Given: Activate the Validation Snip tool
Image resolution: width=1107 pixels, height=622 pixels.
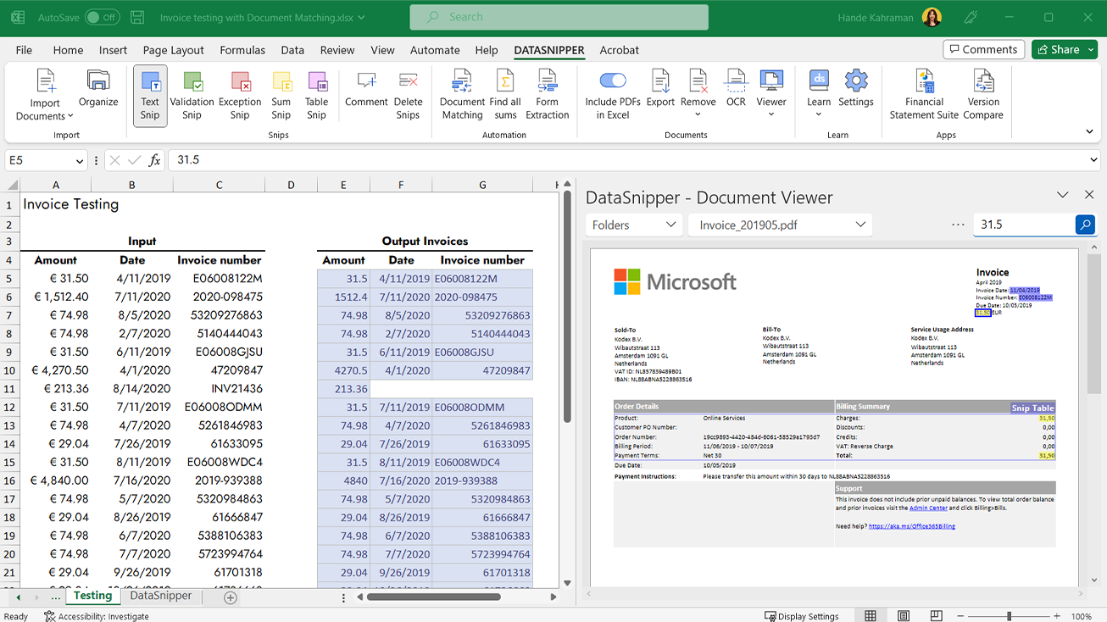Looking at the screenshot, I should pyautogui.click(x=192, y=94).
